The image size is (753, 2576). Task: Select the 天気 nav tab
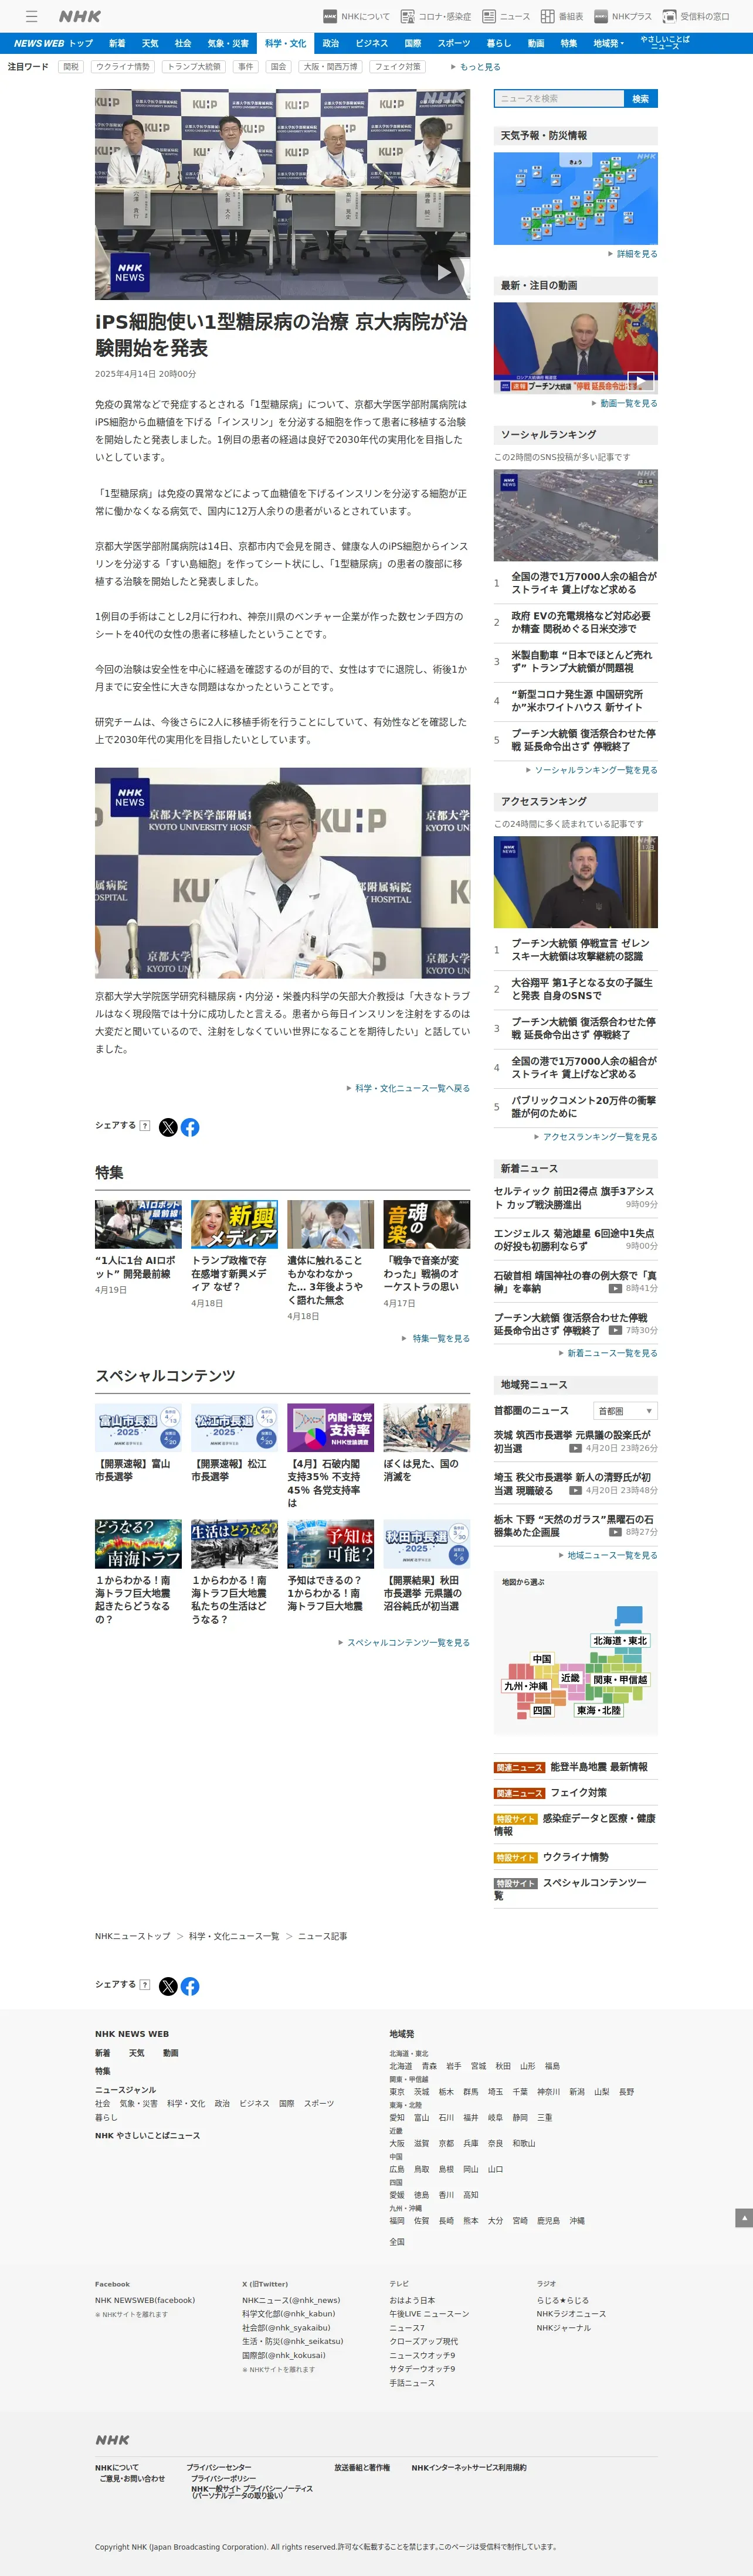(x=150, y=43)
